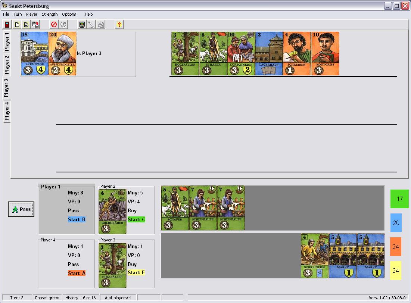Switch to the Player 1 vertical tab
Viewport: 411px width, 303px height.
coord(7,42)
